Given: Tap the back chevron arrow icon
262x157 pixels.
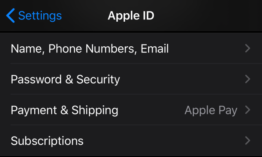Looking at the screenshot, I should pyautogui.click(x=11, y=16).
